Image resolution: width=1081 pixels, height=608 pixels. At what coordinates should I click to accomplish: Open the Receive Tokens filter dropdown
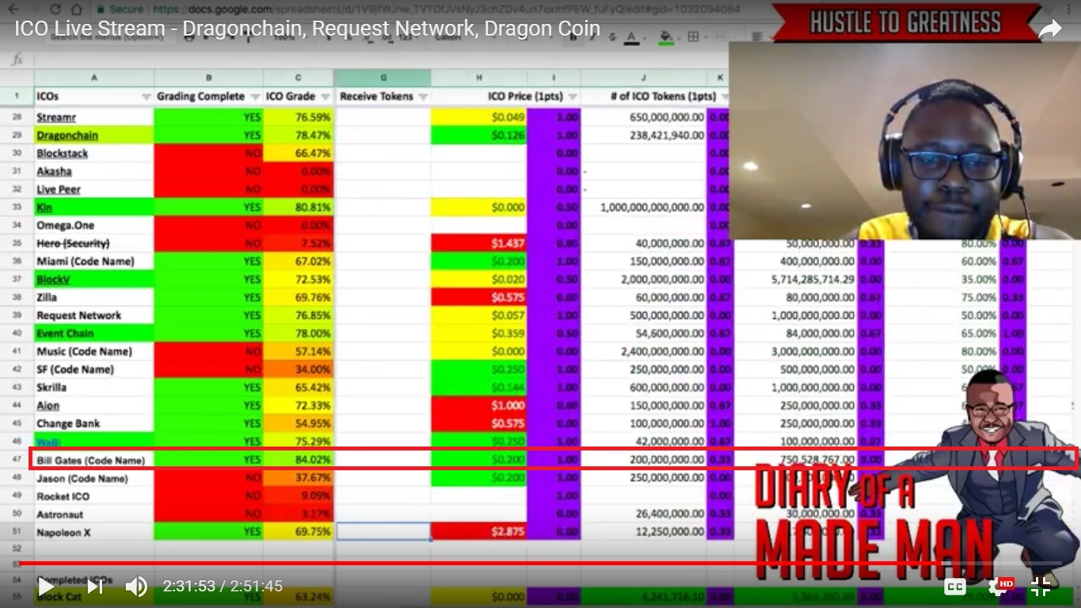tap(423, 97)
